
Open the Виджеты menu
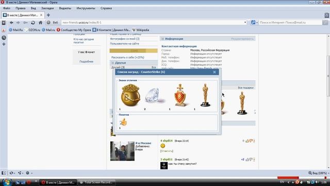[65, 8]
